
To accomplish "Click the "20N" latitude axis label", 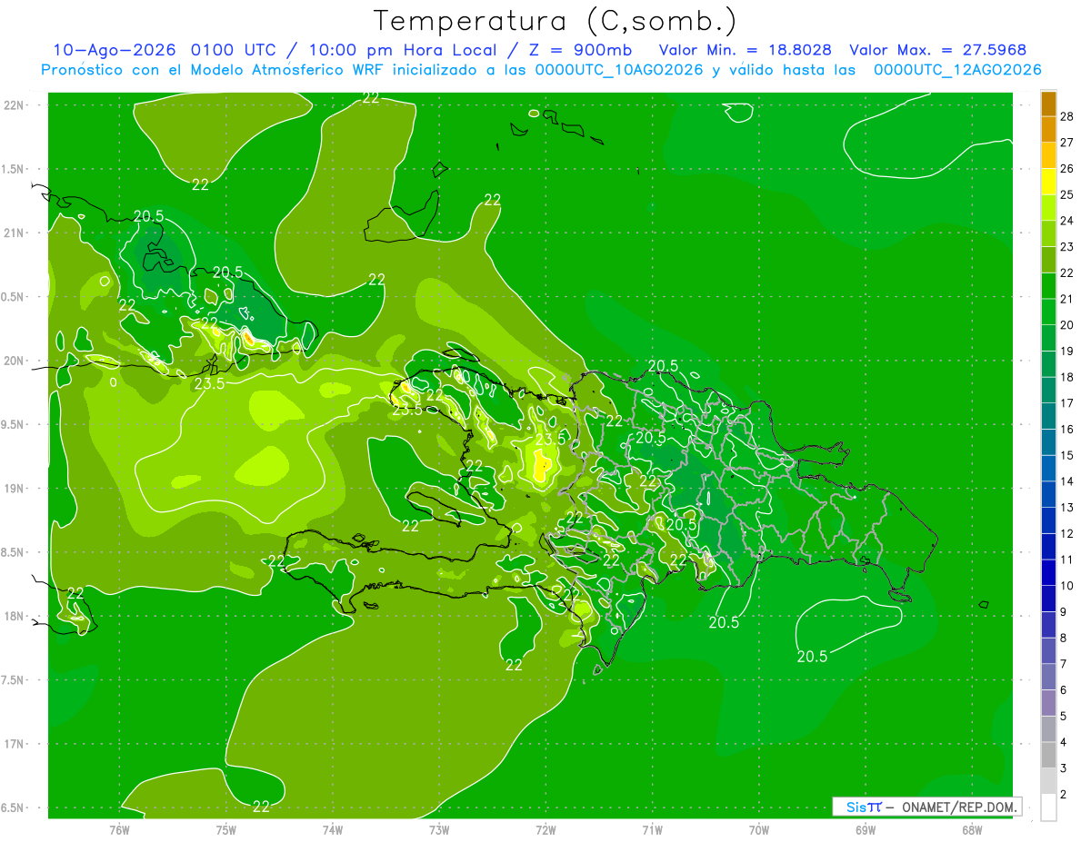I will 15,361.
